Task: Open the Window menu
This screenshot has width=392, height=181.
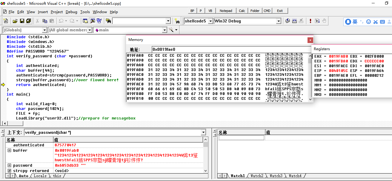Action: click(100, 12)
